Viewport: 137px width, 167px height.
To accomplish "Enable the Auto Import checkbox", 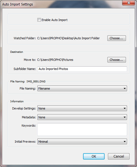I will [x=39, y=20].
